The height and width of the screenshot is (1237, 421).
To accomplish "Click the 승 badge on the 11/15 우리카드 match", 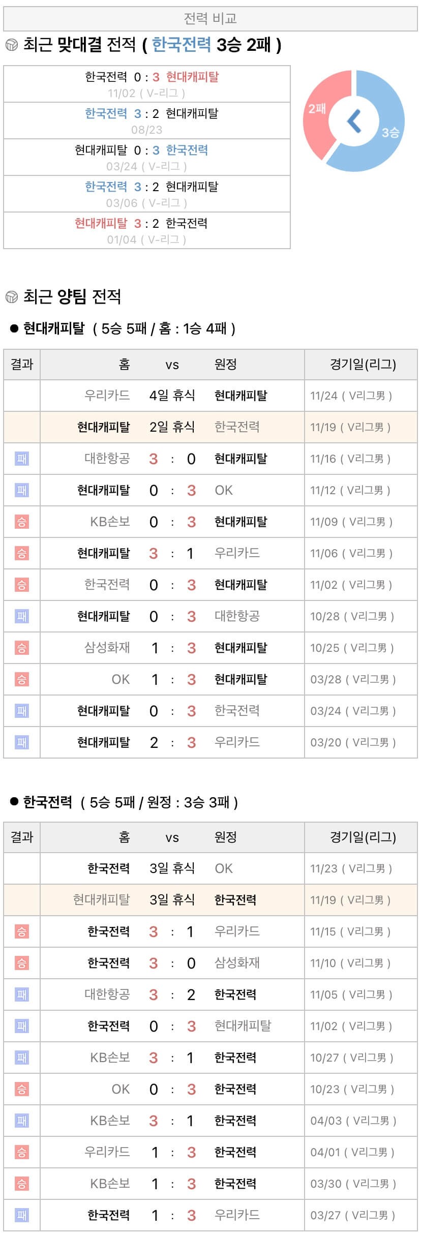I will [22, 931].
